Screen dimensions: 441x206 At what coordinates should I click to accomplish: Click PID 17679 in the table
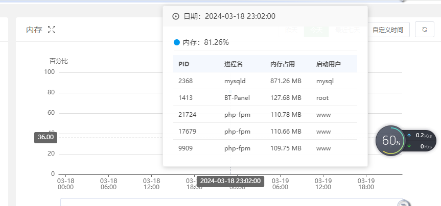[x=187, y=132]
